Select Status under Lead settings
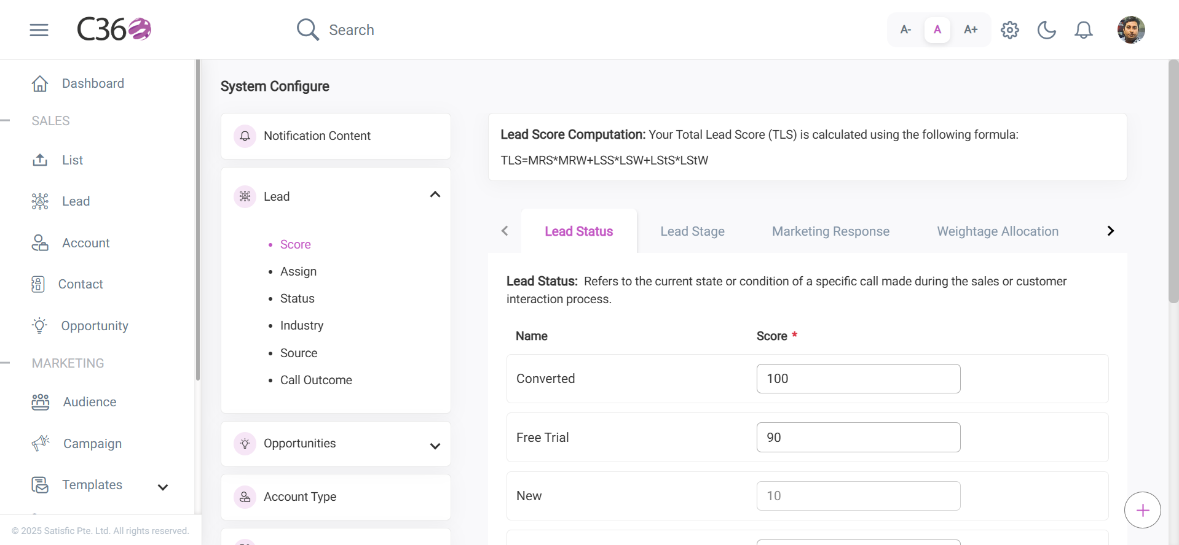This screenshot has height=545, width=1179. coord(297,298)
